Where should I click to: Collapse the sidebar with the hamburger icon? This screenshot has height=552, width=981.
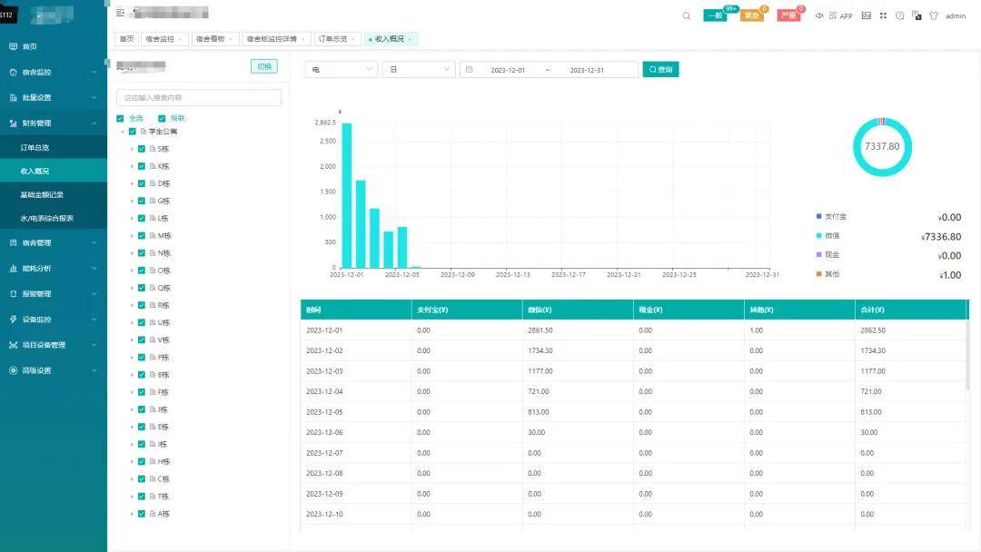[x=120, y=13]
